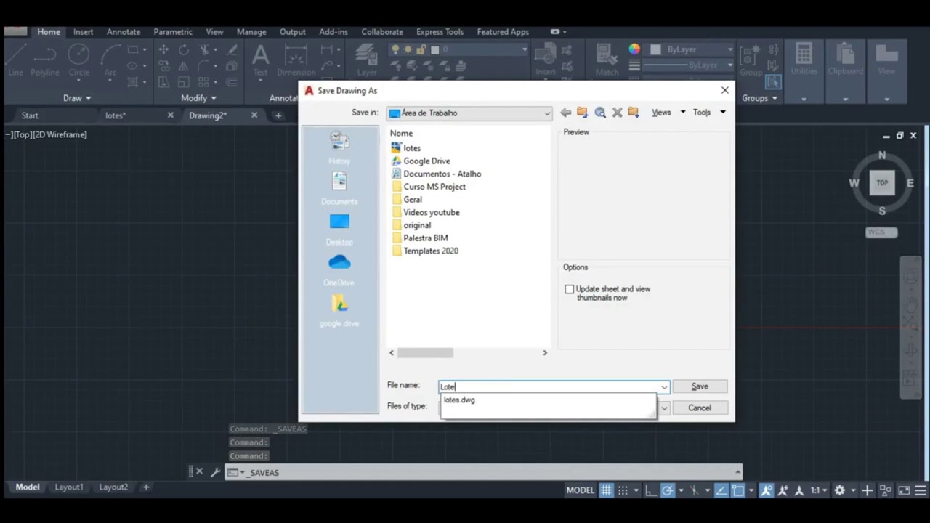Click the Customize wrench icon on command line
This screenshot has height=523, width=930.
point(215,472)
